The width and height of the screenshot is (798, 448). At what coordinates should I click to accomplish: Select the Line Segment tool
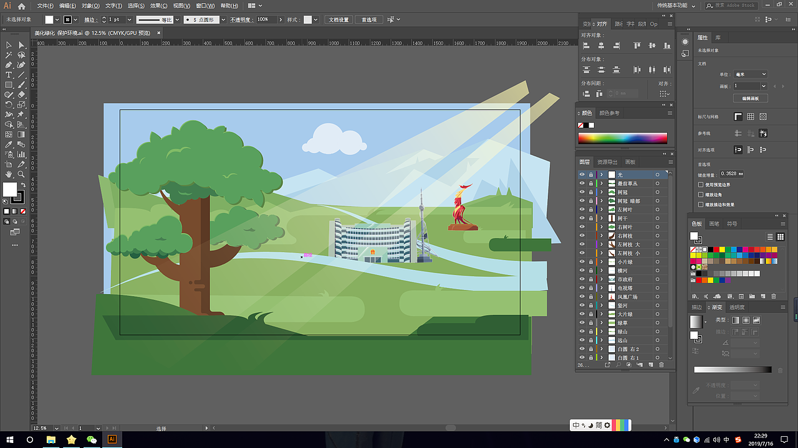21,75
